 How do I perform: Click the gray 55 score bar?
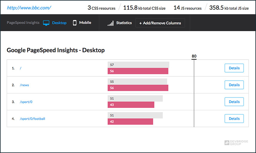click(x=137, y=82)
